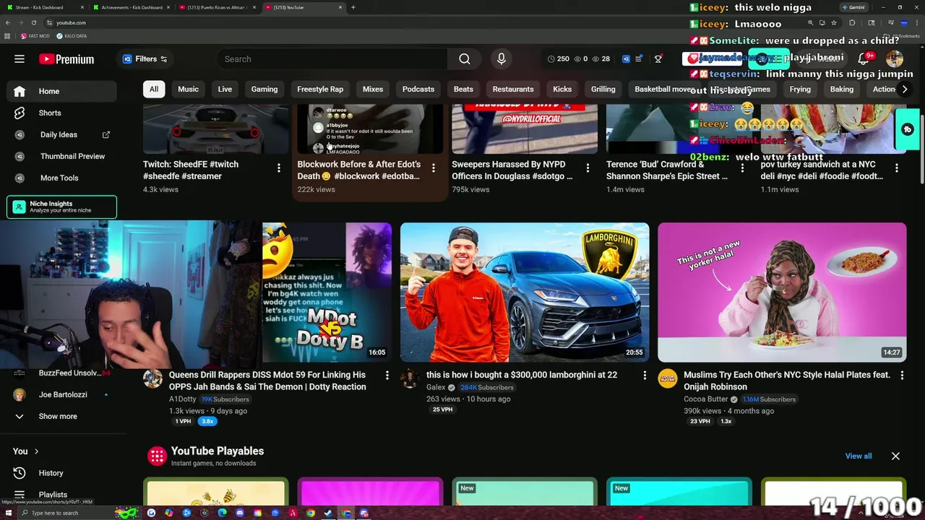Viewport: 925px width, 520px height.
Task: Click the vidIQ list icon in header
Action: tap(640, 59)
